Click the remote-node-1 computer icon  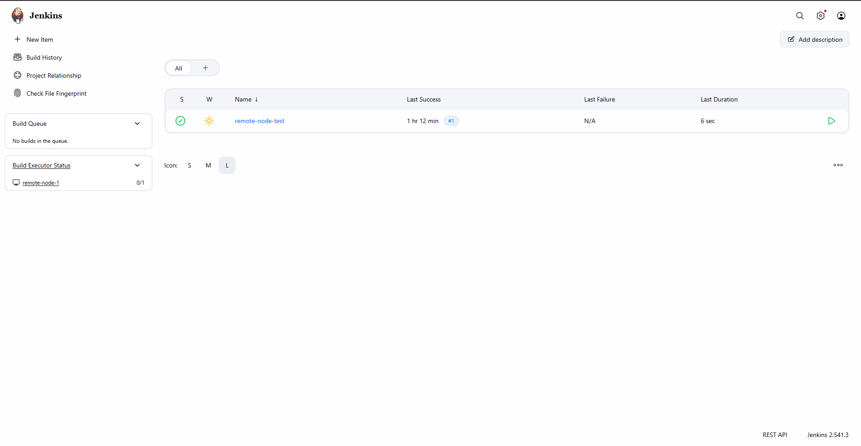(x=16, y=182)
